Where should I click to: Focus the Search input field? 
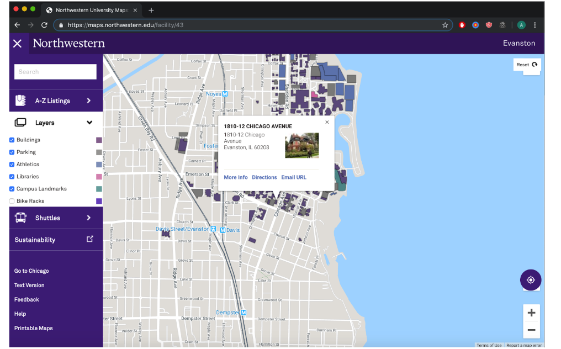tap(55, 72)
